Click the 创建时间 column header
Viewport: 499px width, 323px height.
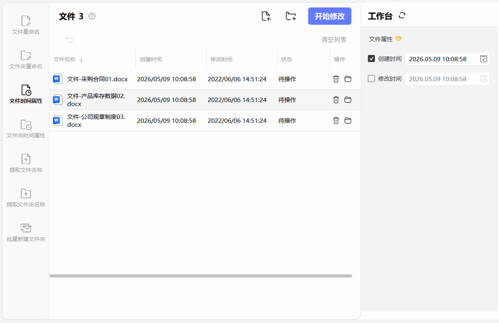pos(151,59)
